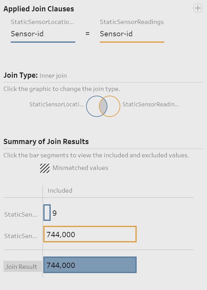Click the orange right circle of Venn diagram
This screenshot has height=290, width=207.
click(x=114, y=106)
